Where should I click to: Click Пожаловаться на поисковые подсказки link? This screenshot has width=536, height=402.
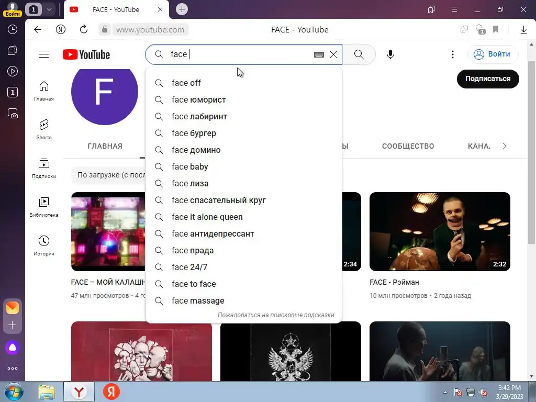pos(276,315)
